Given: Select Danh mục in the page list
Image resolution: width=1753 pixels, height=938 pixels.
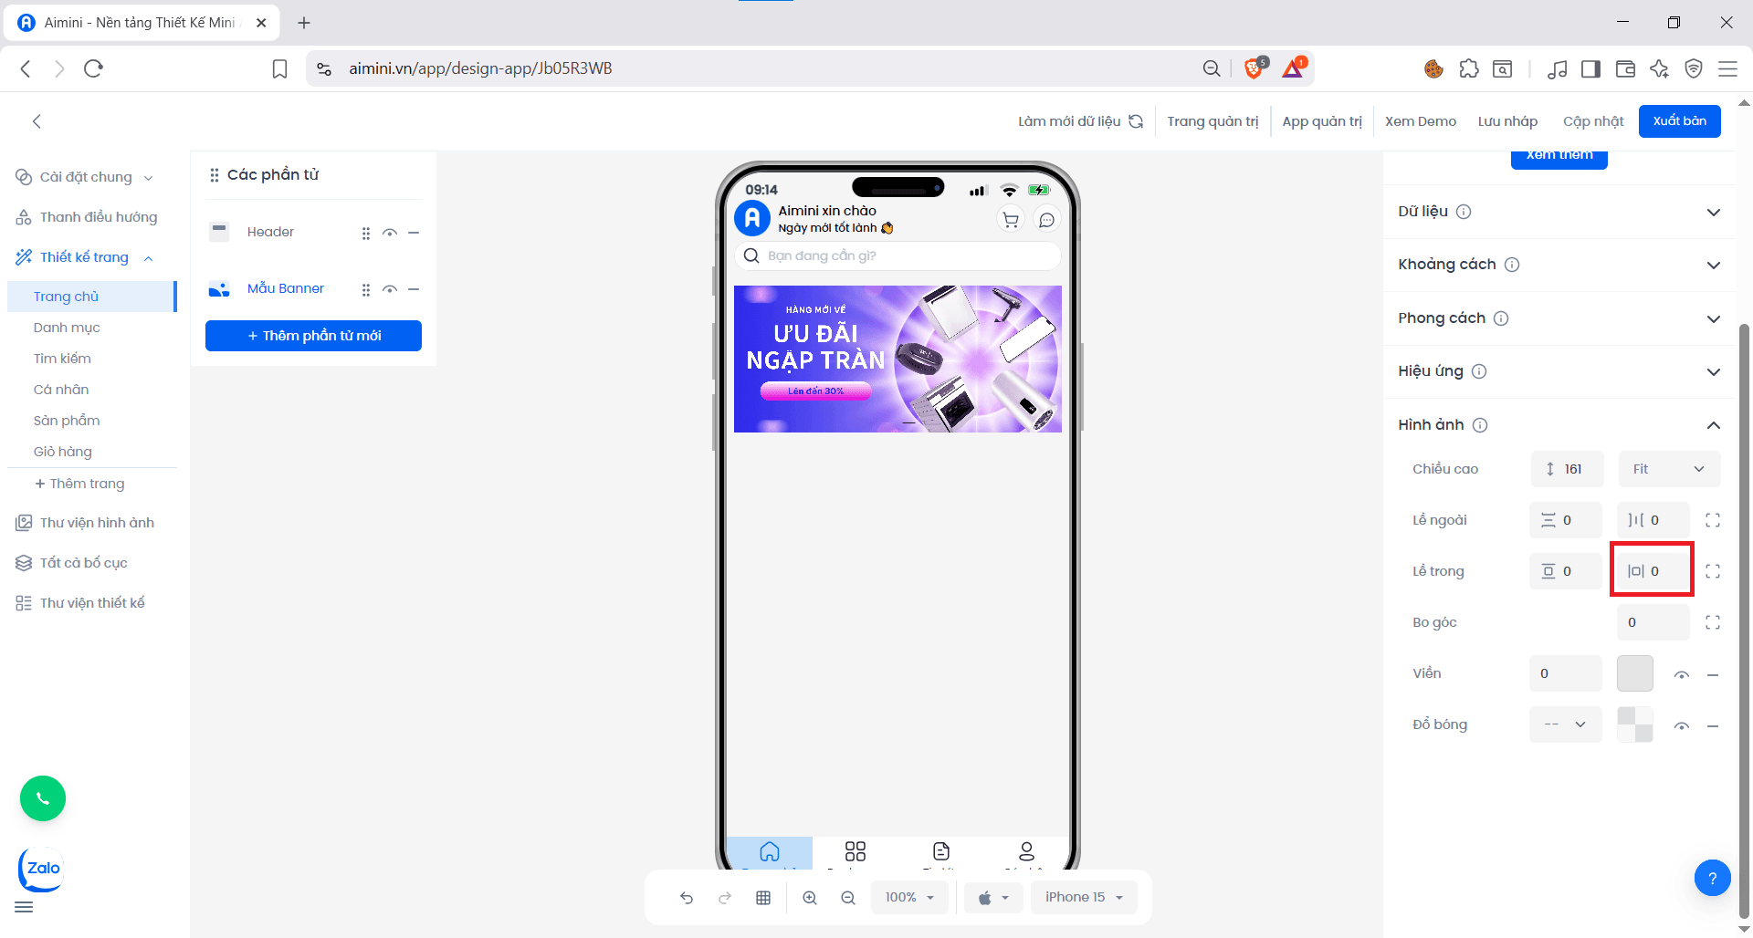Looking at the screenshot, I should click(66, 327).
